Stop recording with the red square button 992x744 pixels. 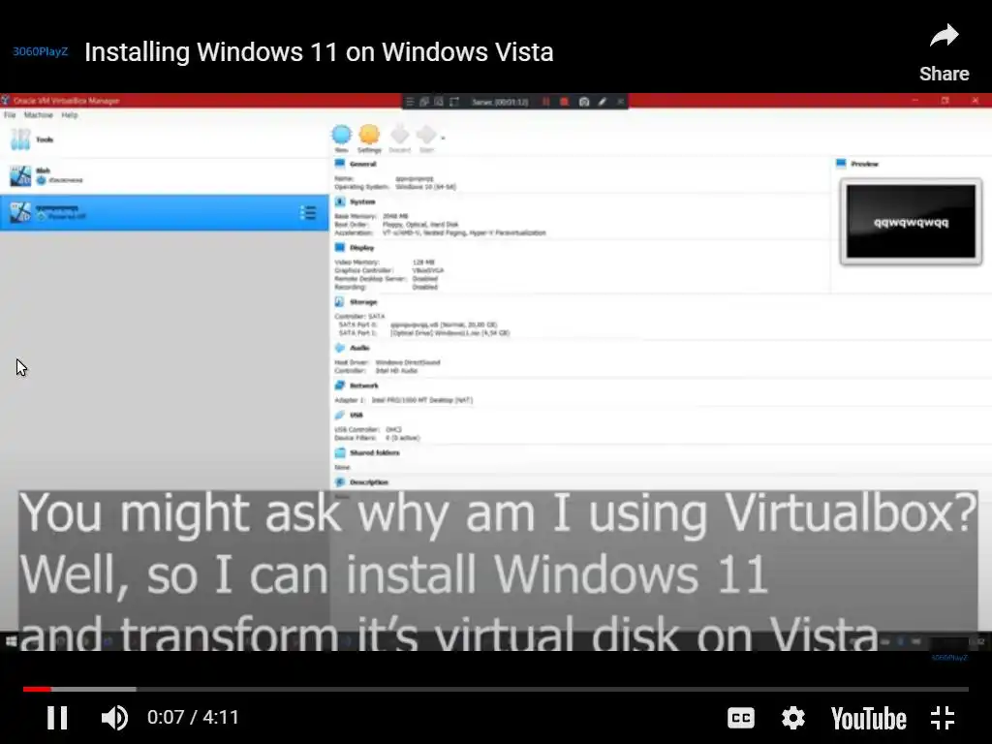pos(565,101)
